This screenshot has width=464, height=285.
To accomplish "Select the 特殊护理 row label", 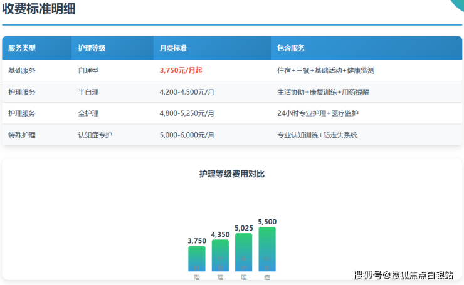I will click(x=22, y=135).
